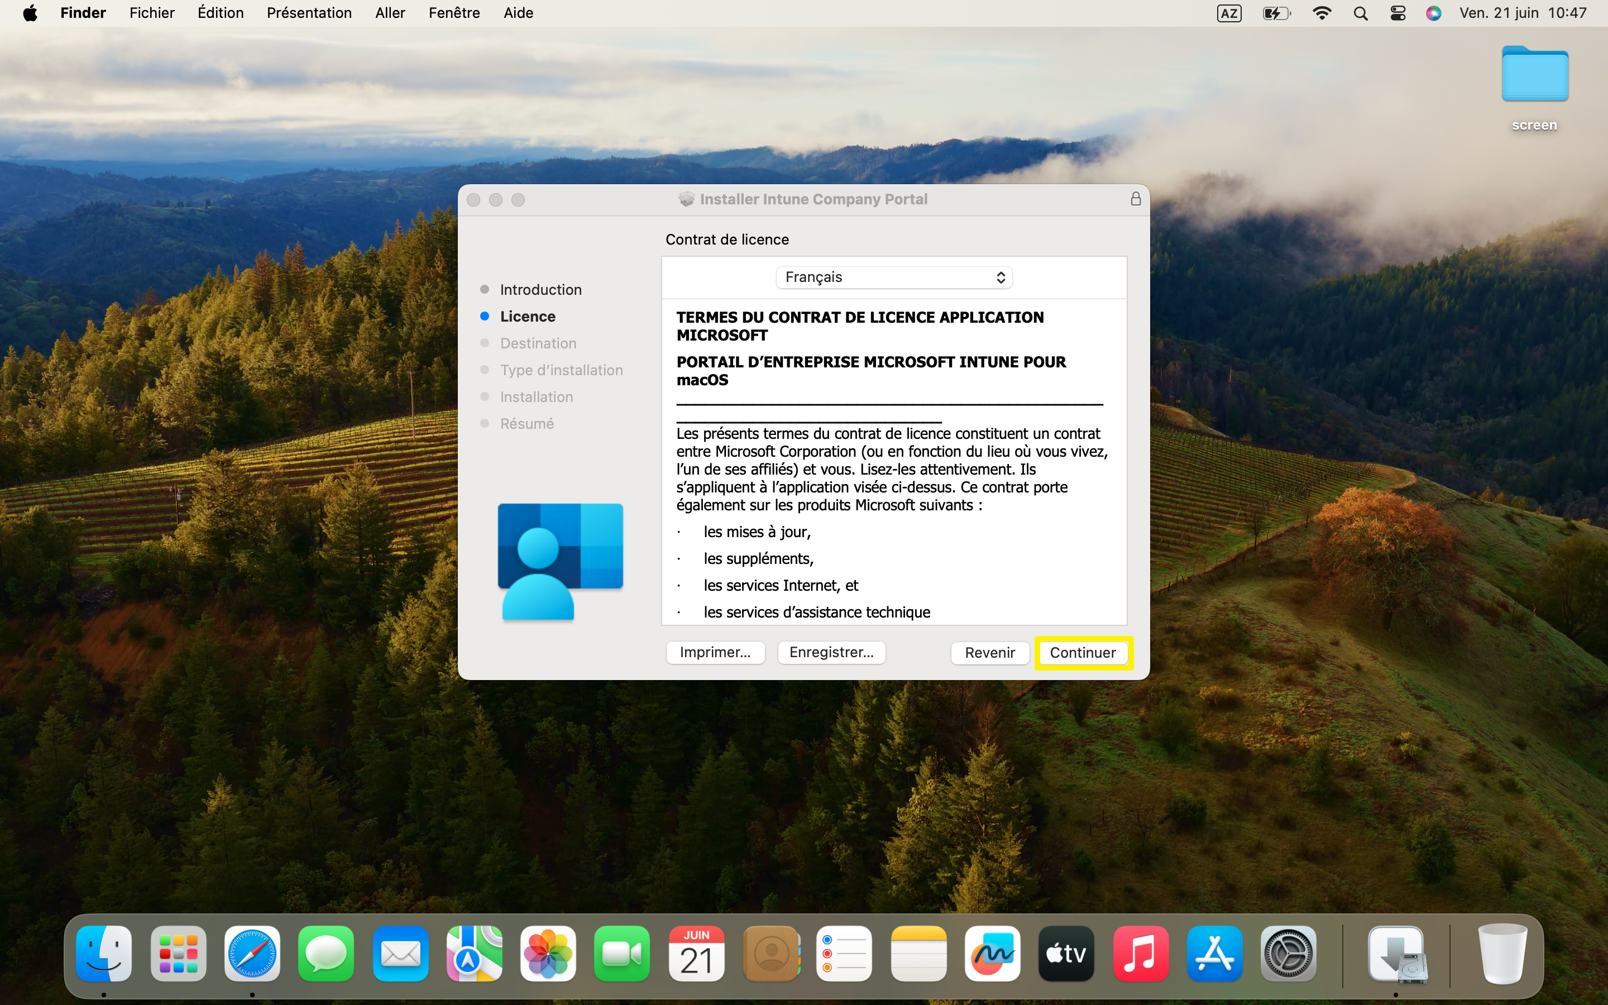Open Notes from the Dock

tap(919, 954)
